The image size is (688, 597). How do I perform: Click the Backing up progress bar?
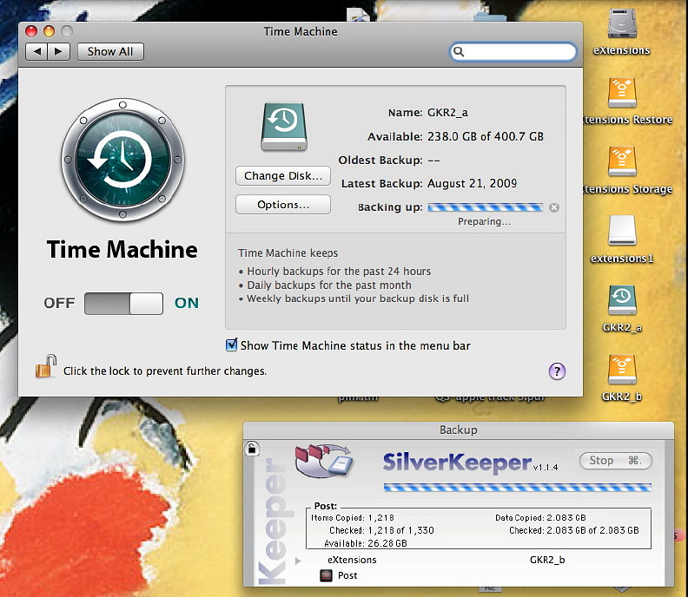click(486, 207)
